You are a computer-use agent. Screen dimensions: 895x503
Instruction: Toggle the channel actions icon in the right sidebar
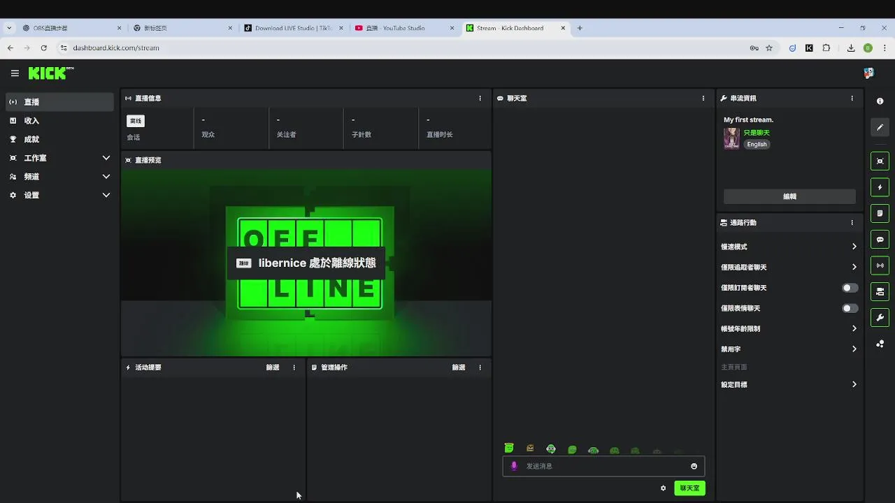click(x=880, y=291)
